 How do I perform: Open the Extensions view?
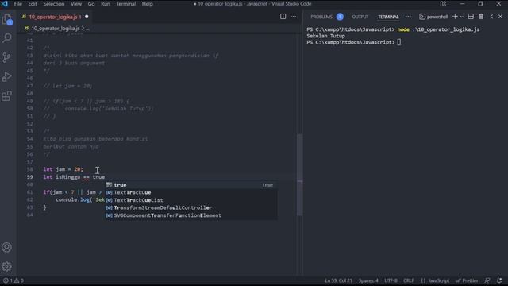[x=6, y=96]
